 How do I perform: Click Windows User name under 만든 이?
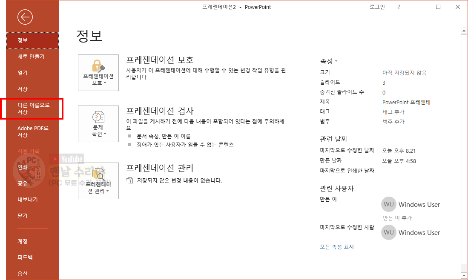(419, 205)
